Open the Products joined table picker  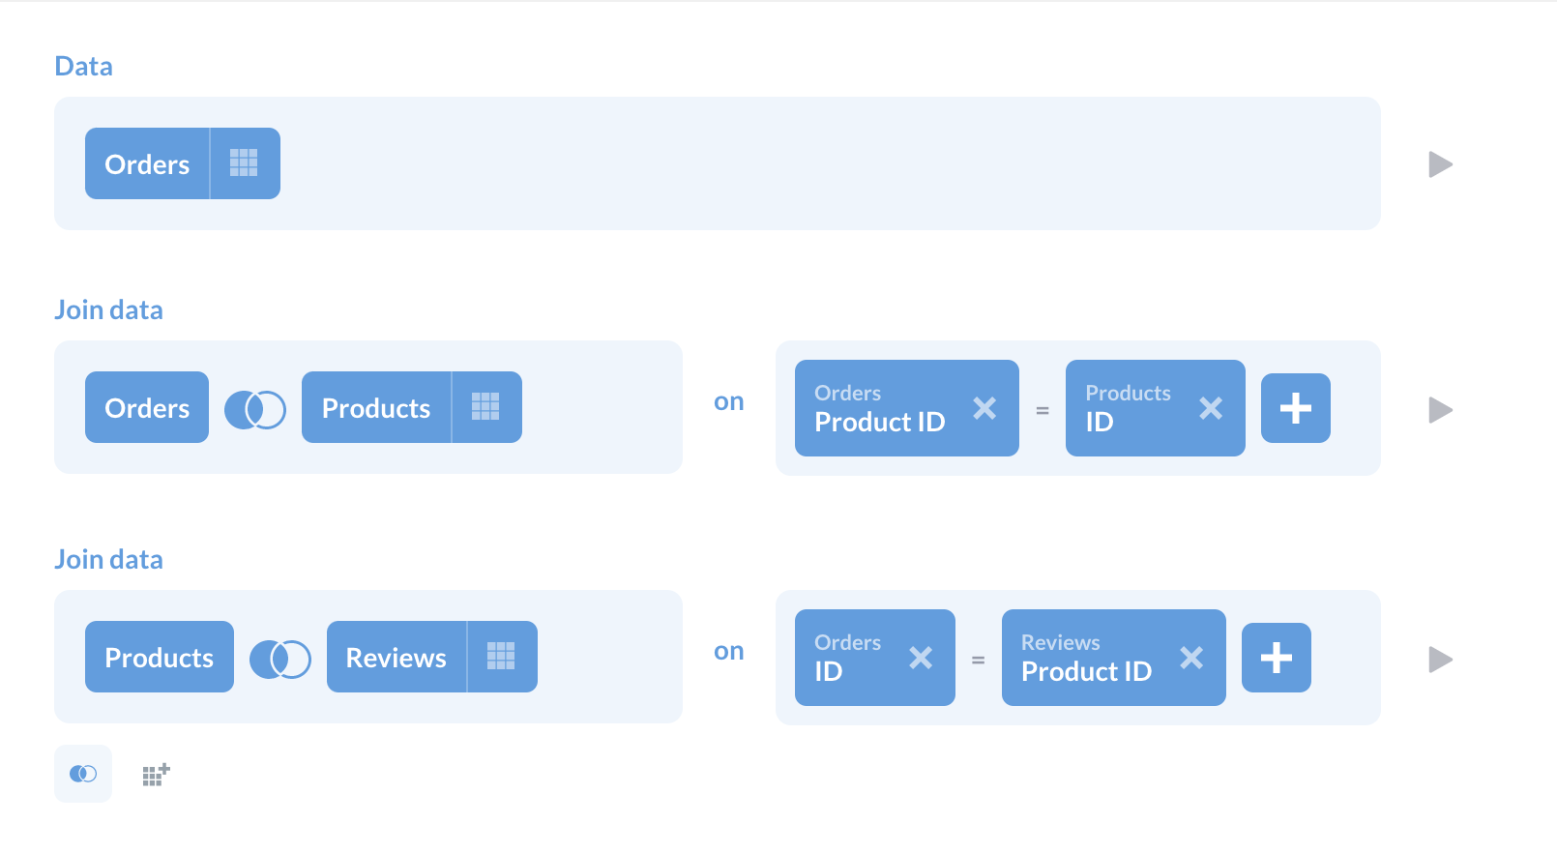[x=376, y=407]
